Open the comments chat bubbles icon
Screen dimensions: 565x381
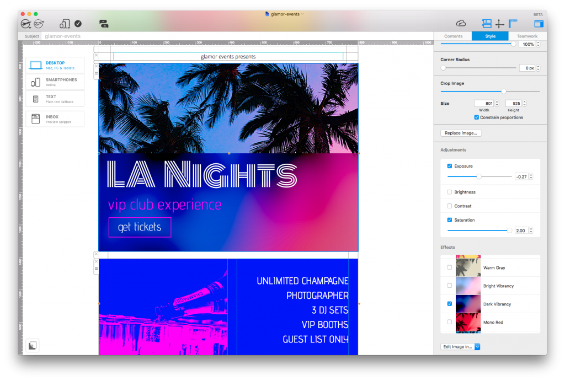click(104, 24)
